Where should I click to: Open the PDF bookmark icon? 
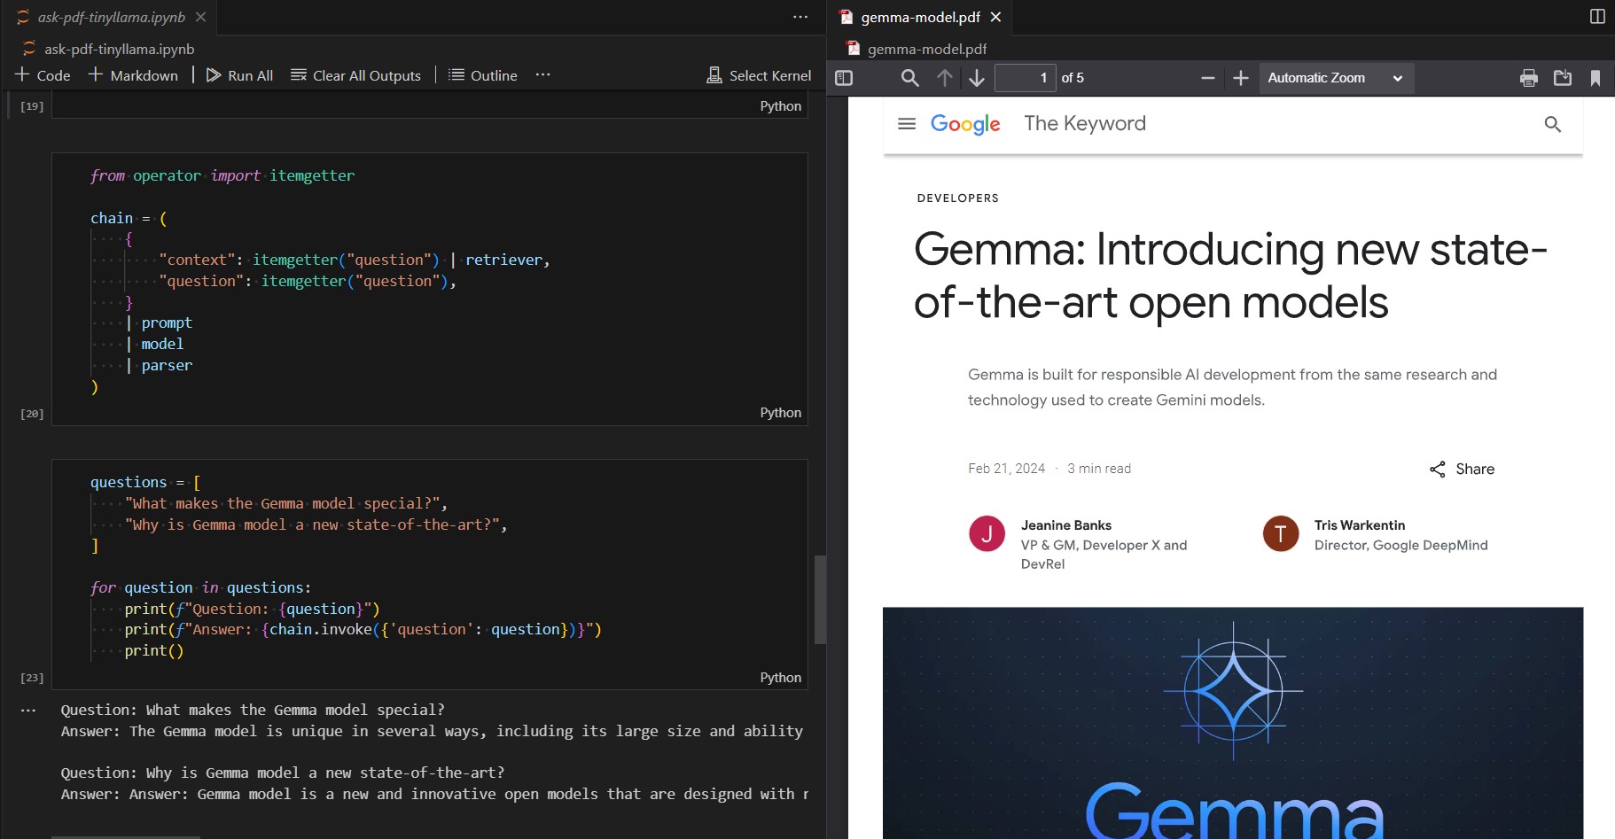(x=1595, y=78)
